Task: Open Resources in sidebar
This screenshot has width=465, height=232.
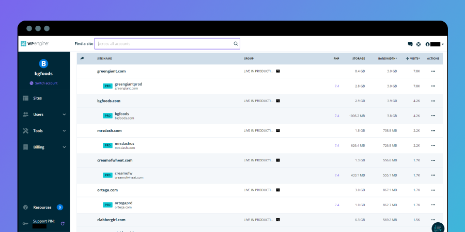Action: click(42, 207)
